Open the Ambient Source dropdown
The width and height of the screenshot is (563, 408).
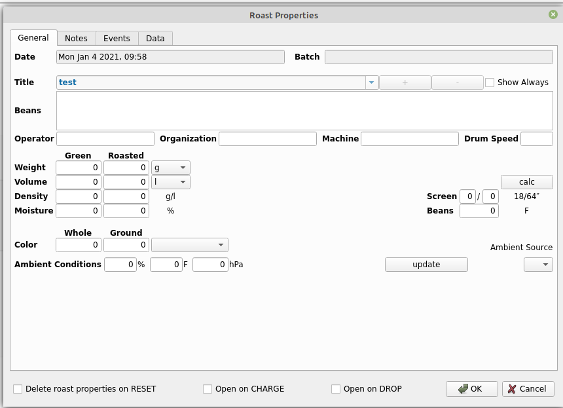coord(538,264)
